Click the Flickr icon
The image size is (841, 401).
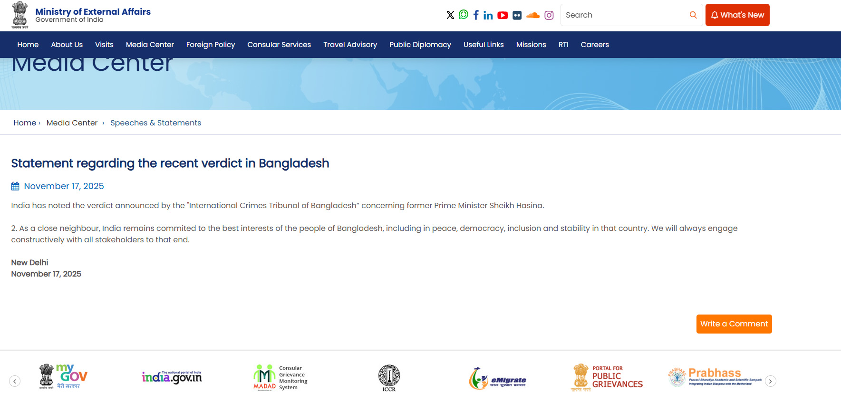coord(517,15)
